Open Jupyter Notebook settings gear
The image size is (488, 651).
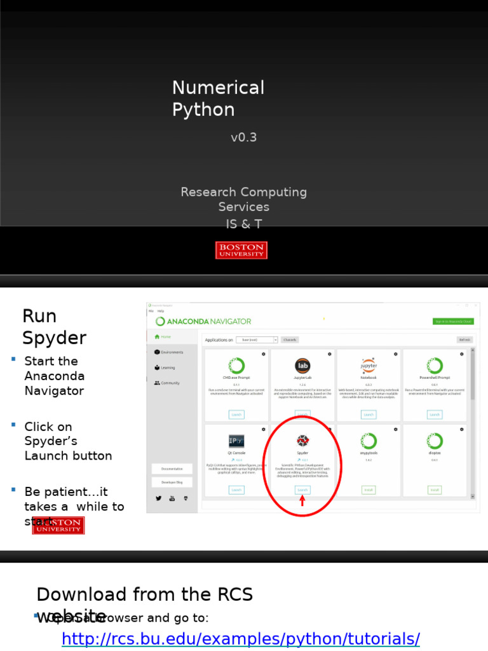395,354
